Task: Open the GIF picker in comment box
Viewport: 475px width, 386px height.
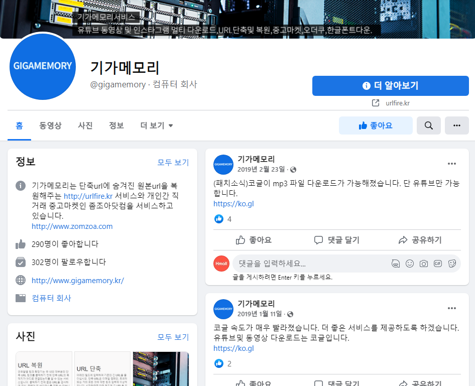Action: 438,264
